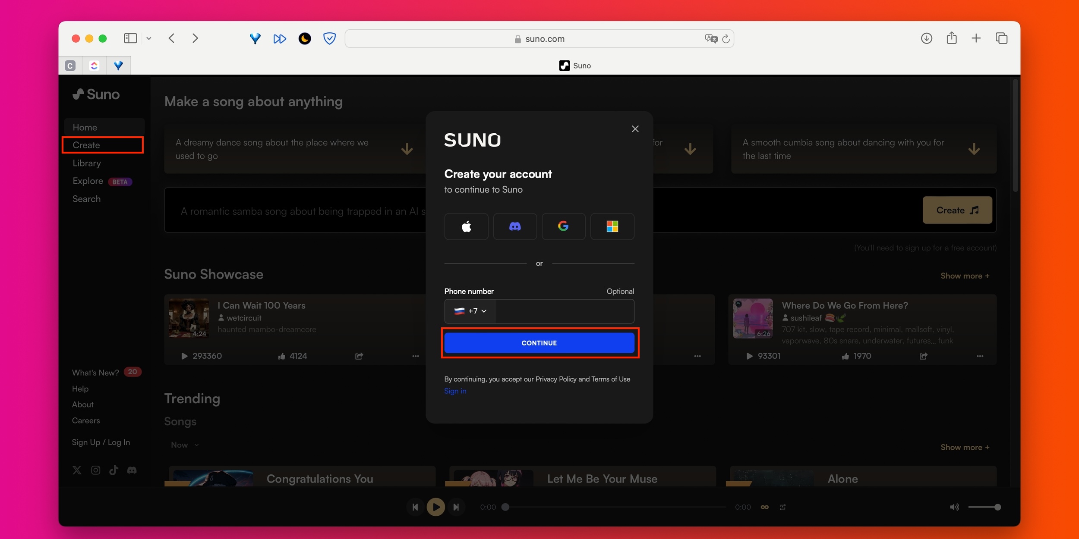Viewport: 1079px width, 539px height.
Task: Open Suno's X (Twitter) profile icon
Action: (77, 470)
